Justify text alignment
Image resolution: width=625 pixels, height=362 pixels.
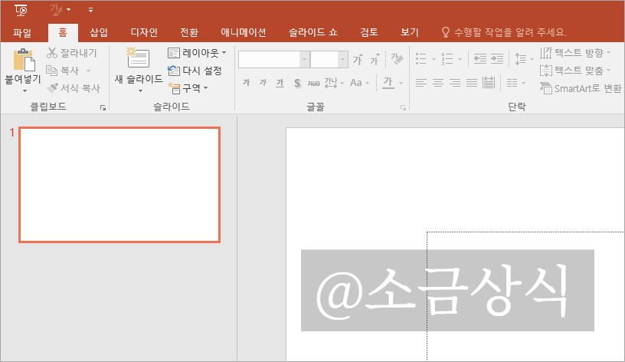472,83
